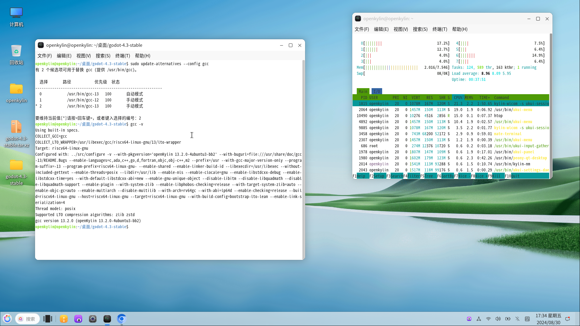Click the 编辑(E) menu in terminal

pos(64,56)
